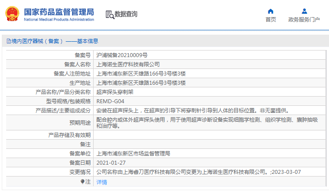
Task: Click the 境内医疗器械（备案）——基本信息 heading
Action: [x=55, y=41]
